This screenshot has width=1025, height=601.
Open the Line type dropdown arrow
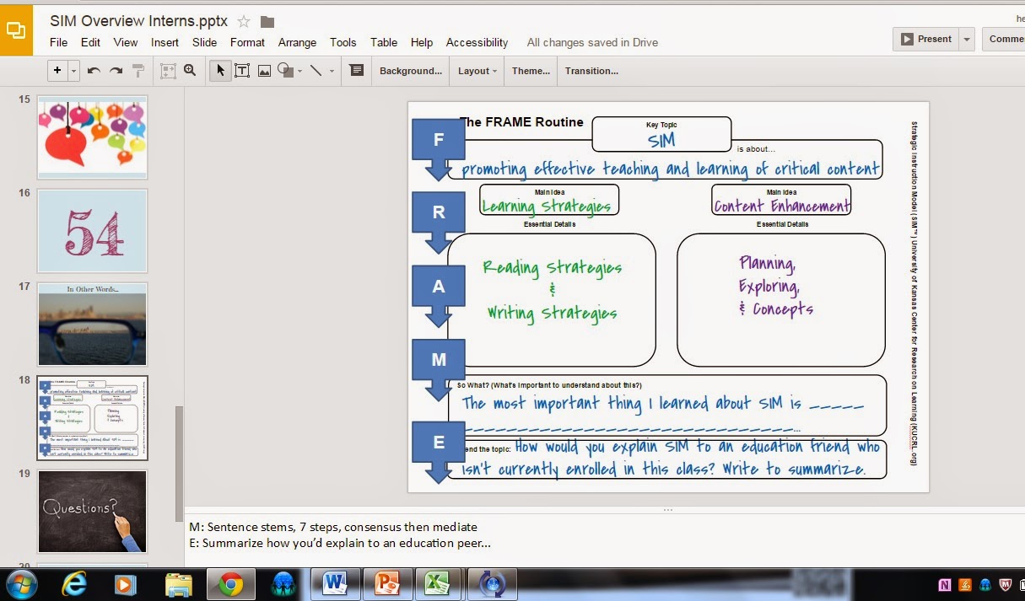(x=332, y=72)
